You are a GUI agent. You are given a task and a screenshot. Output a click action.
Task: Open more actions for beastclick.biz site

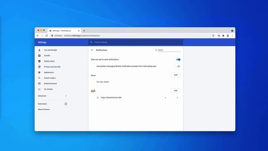pyautogui.click(x=177, y=98)
